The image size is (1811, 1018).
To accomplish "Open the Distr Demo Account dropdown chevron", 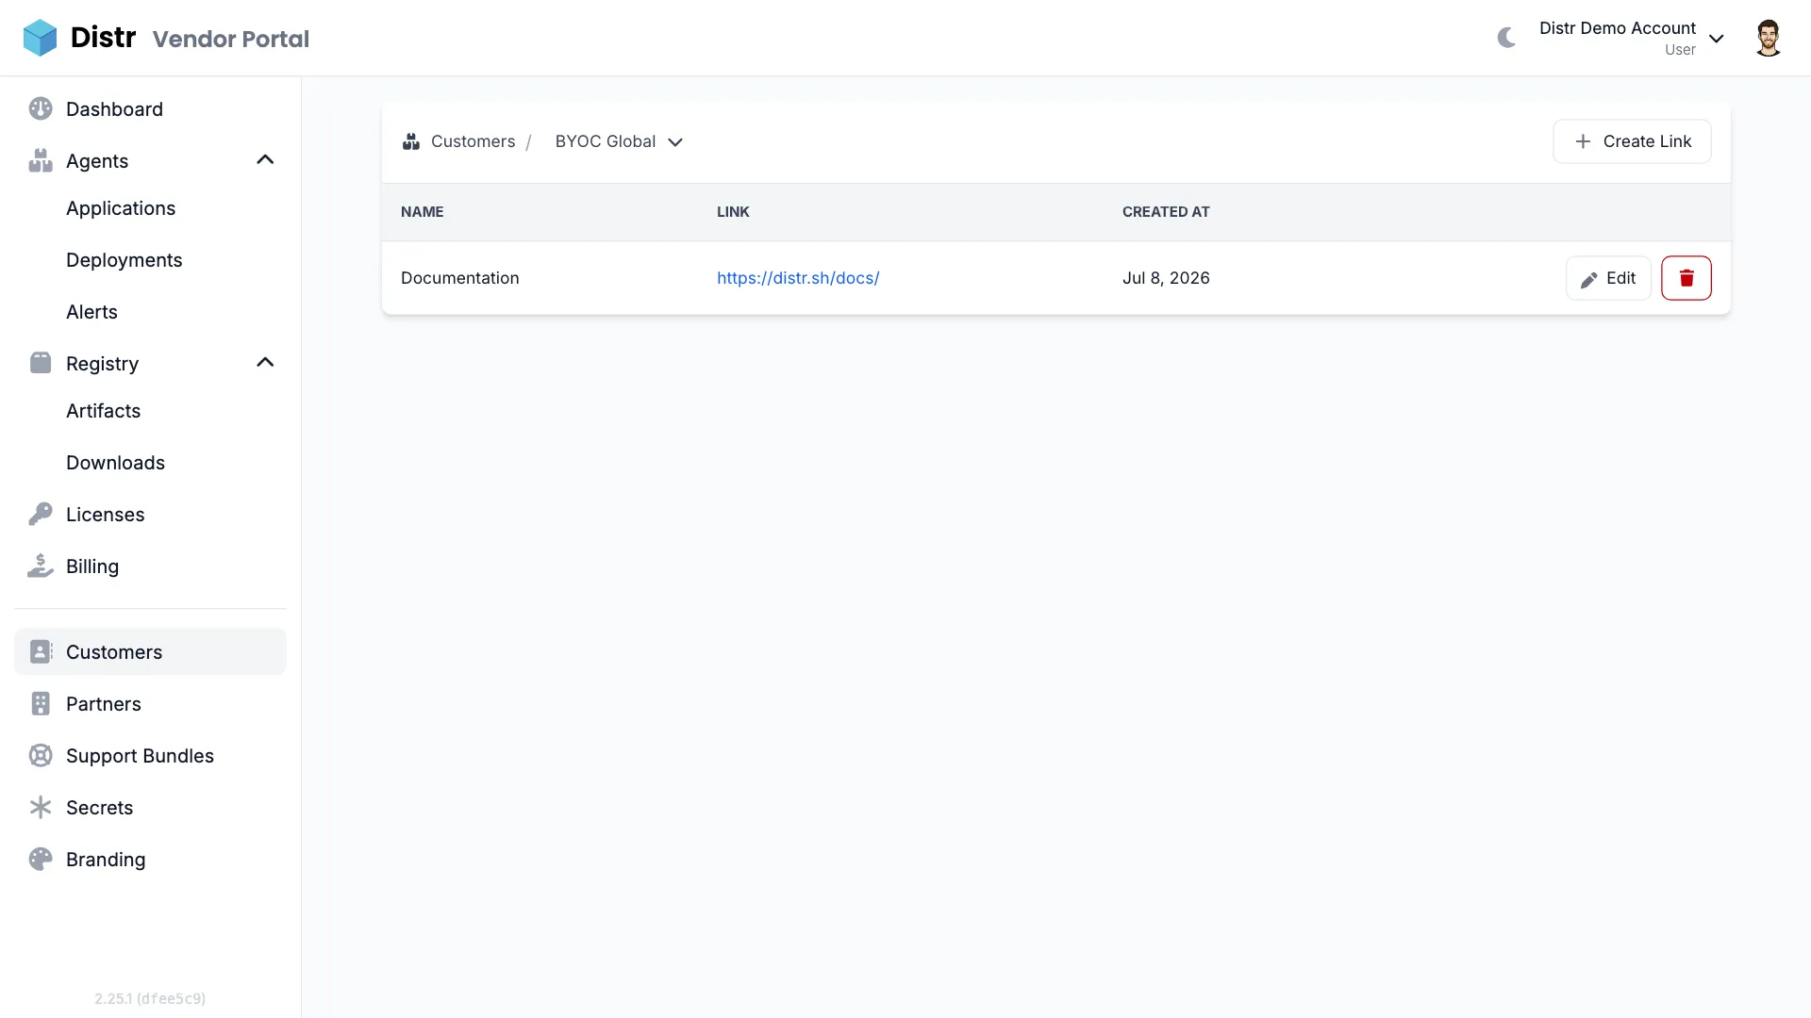I will 1717,39.
